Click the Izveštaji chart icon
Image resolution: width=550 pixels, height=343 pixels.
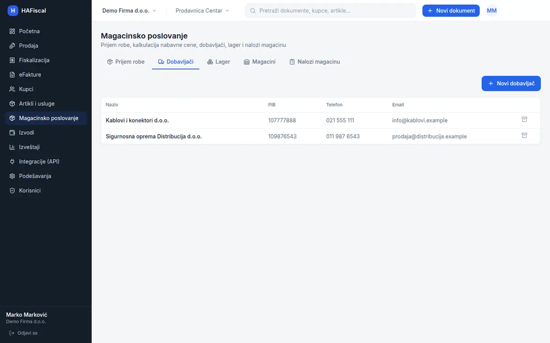click(12, 147)
